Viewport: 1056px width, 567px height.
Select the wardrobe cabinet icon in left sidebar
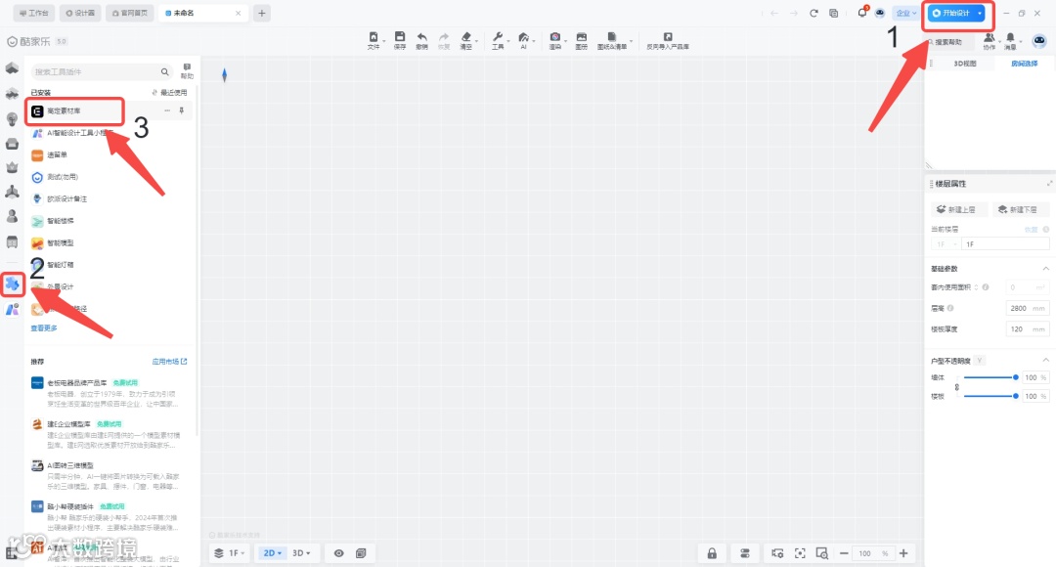pos(12,241)
